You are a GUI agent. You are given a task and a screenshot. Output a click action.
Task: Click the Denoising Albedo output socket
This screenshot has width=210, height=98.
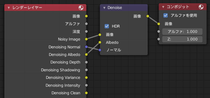pos(86,55)
